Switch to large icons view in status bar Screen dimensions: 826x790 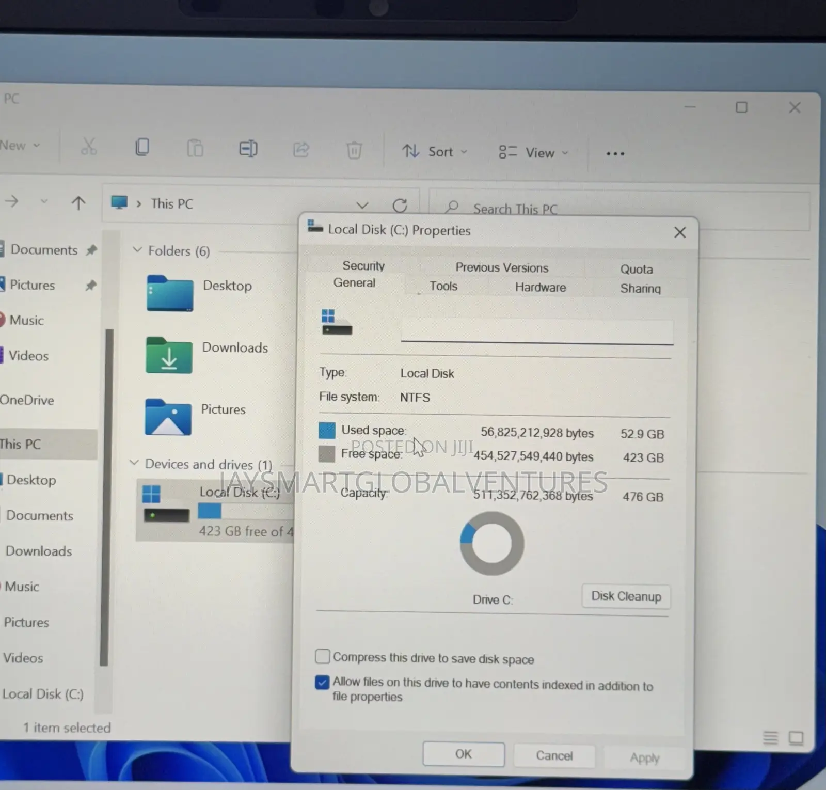(x=796, y=738)
